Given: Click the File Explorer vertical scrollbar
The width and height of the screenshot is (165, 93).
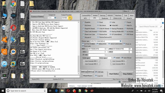Looking at the screenshot, I should tap(163, 57).
